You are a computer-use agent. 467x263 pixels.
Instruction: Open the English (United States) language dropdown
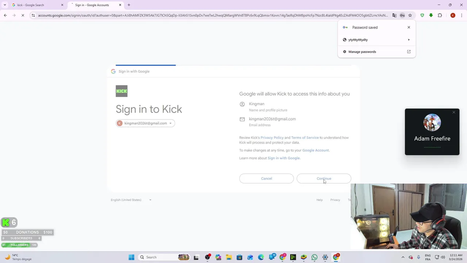[x=131, y=200]
